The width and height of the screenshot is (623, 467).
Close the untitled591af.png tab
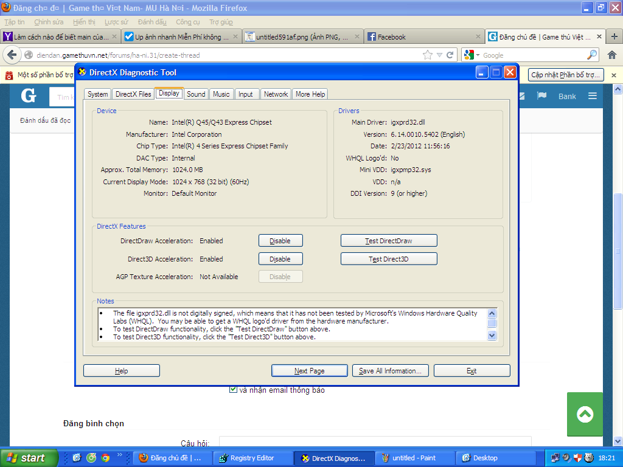coord(357,36)
